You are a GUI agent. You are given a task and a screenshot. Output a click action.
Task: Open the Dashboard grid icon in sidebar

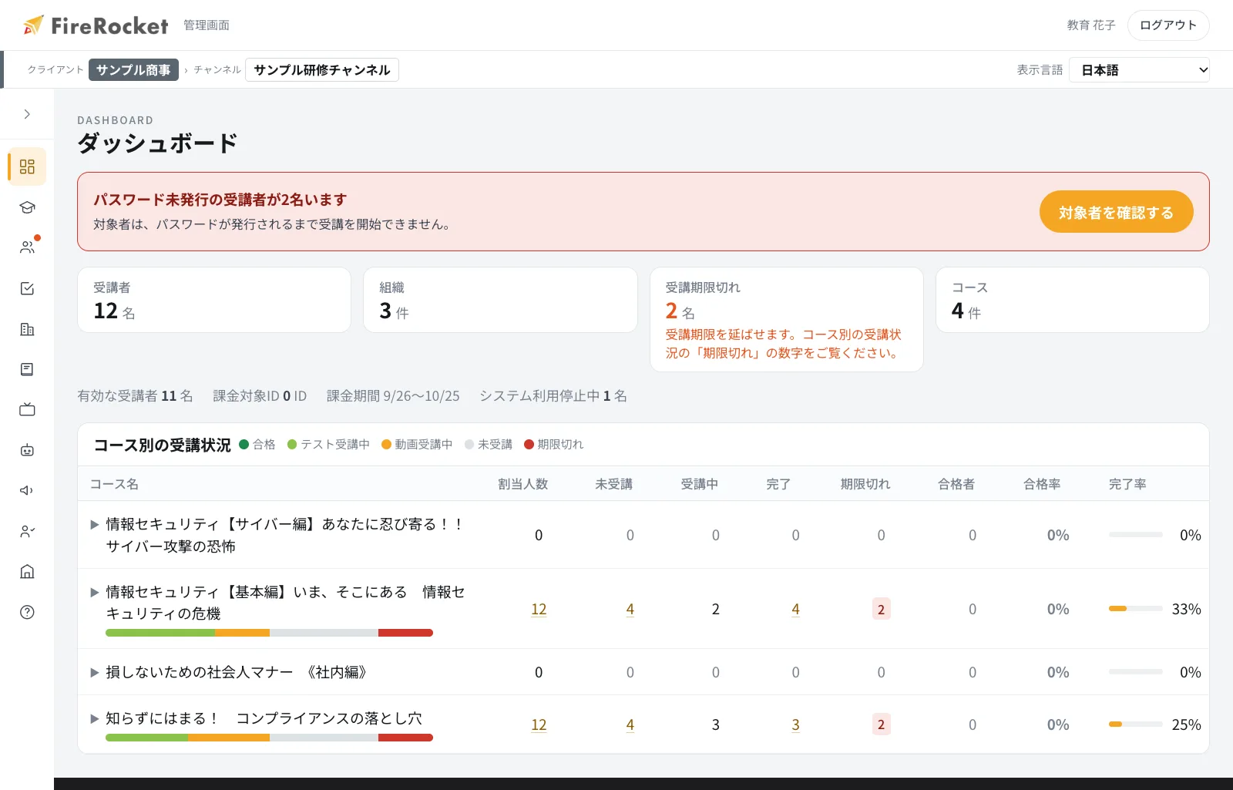pos(27,166)
